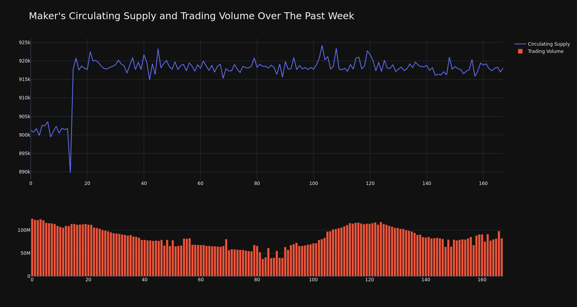Click the 40 tick on volume chart x-axis

(x=145, y=280)
